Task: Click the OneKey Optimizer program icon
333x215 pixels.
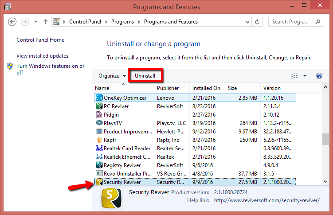Action: click(99, 98)
